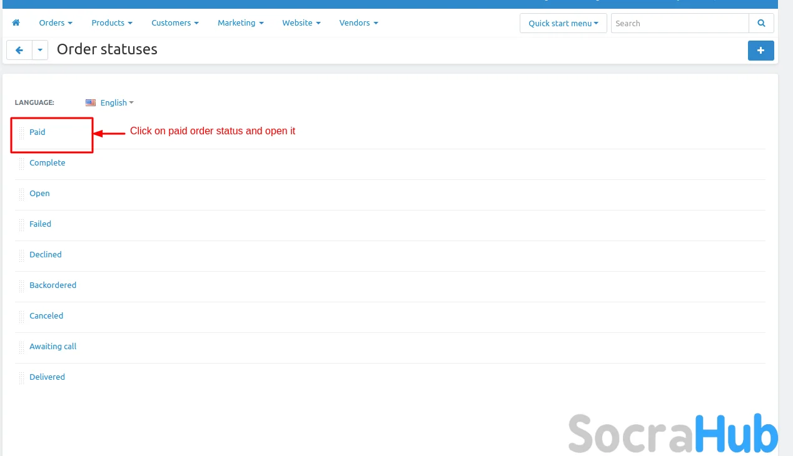The image size is (793, 456).
Task: Open the Paid order status
Action: [38, 132]
